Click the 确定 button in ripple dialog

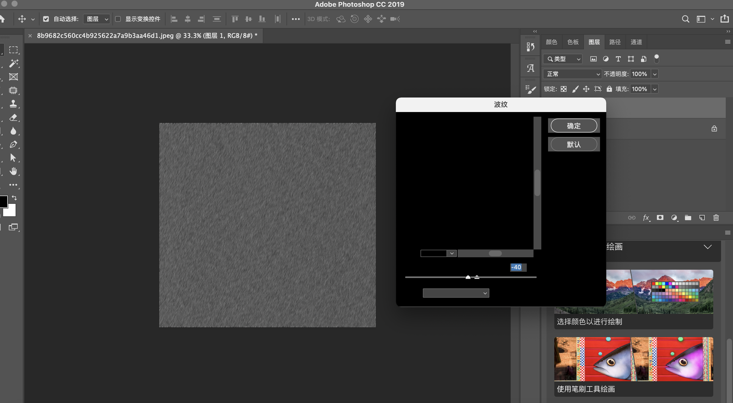[574, 126]
